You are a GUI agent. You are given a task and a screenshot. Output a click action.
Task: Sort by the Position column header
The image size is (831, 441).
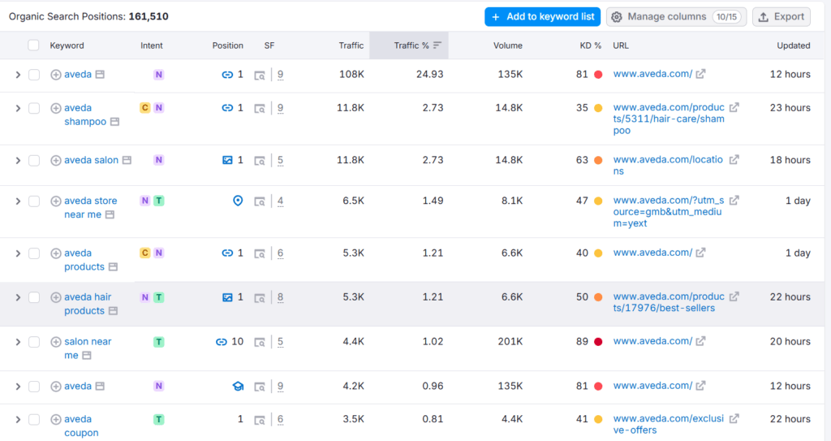click(228, 45)
